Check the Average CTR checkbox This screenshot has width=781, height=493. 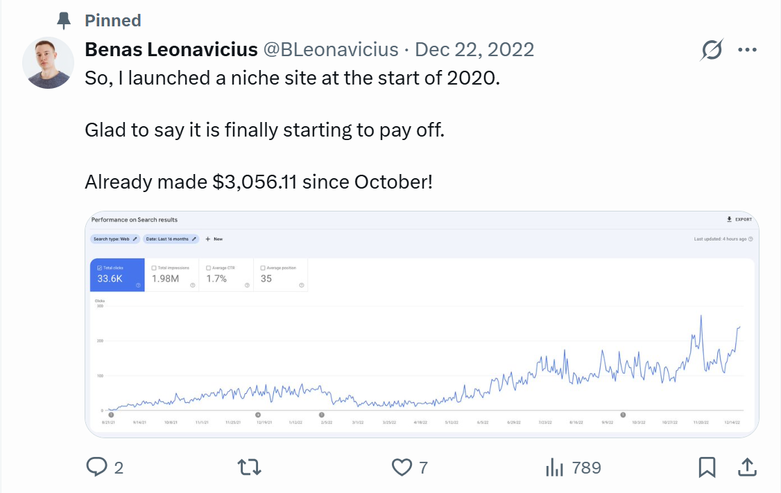(209, 268)
